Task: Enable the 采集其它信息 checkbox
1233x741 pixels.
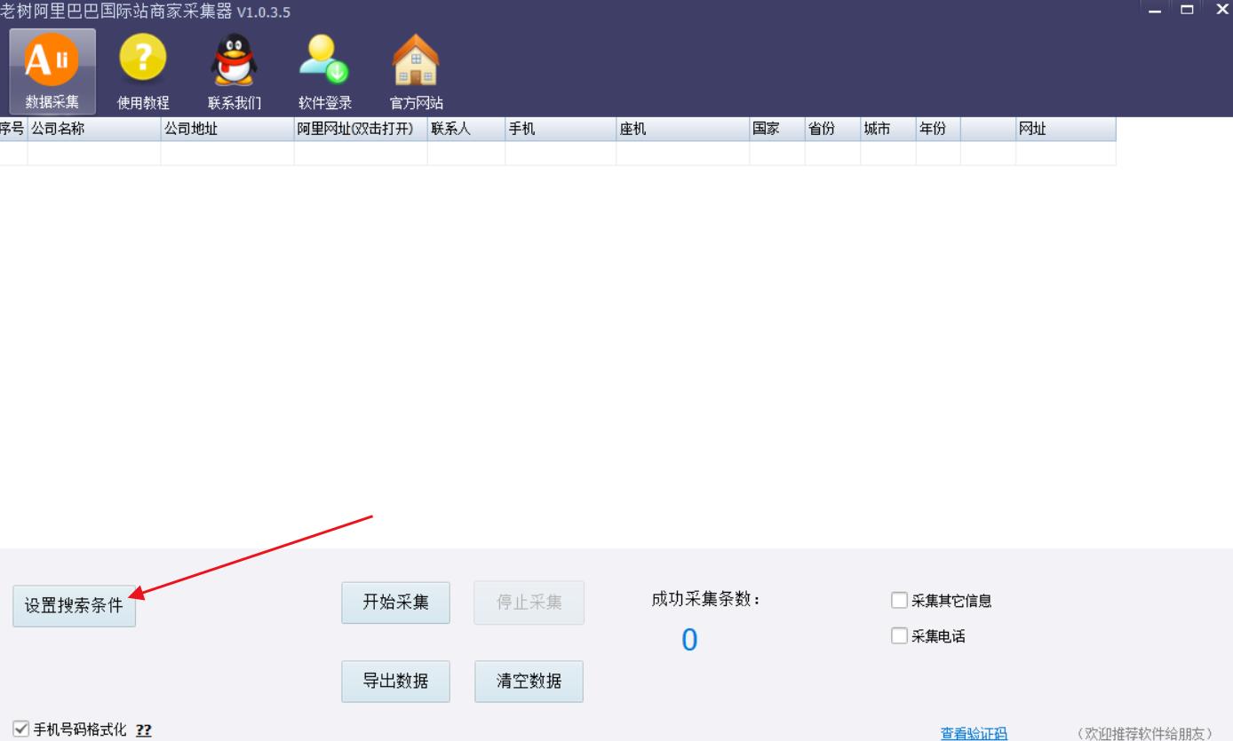Action: tap(899, 601)
